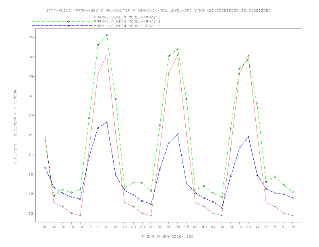This screenshot has width=319, height=247.
Task: Select legend entry 'PARM=O.O_MEAN MODEL=NAM/218'
Action: [127, 17]
